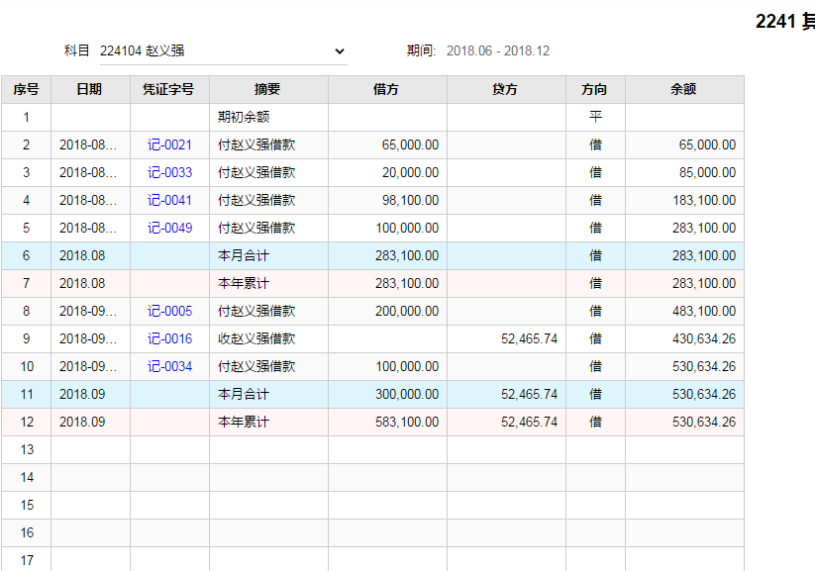Select the 2018.09 本年累计 row

(x=372, y=422)
